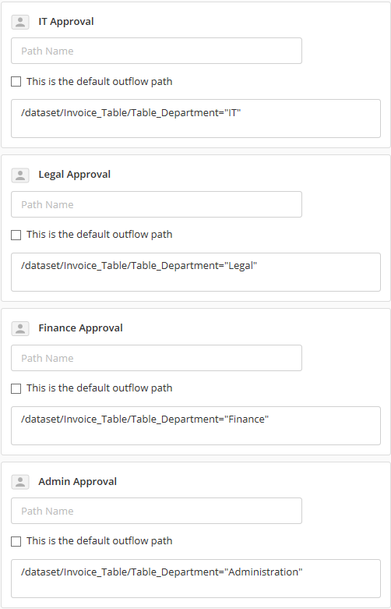The image size is (391, 609).
Task: Mark Admin Approval as default outflow path
Action: [x=16, y=541]
